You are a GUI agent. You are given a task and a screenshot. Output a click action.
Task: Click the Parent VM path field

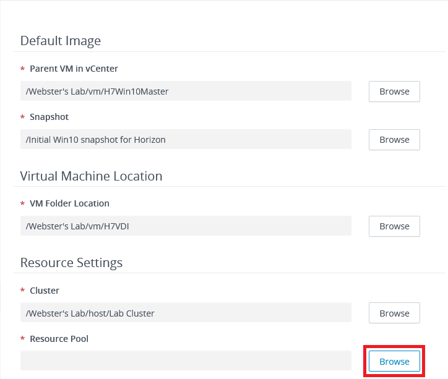click(186, 92)
